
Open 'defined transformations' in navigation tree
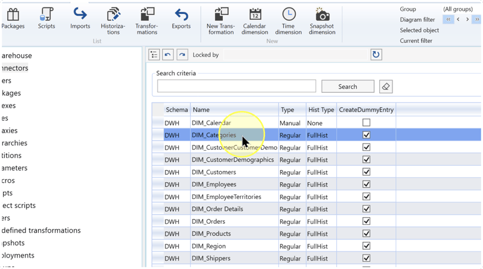(x=41, y=230)
